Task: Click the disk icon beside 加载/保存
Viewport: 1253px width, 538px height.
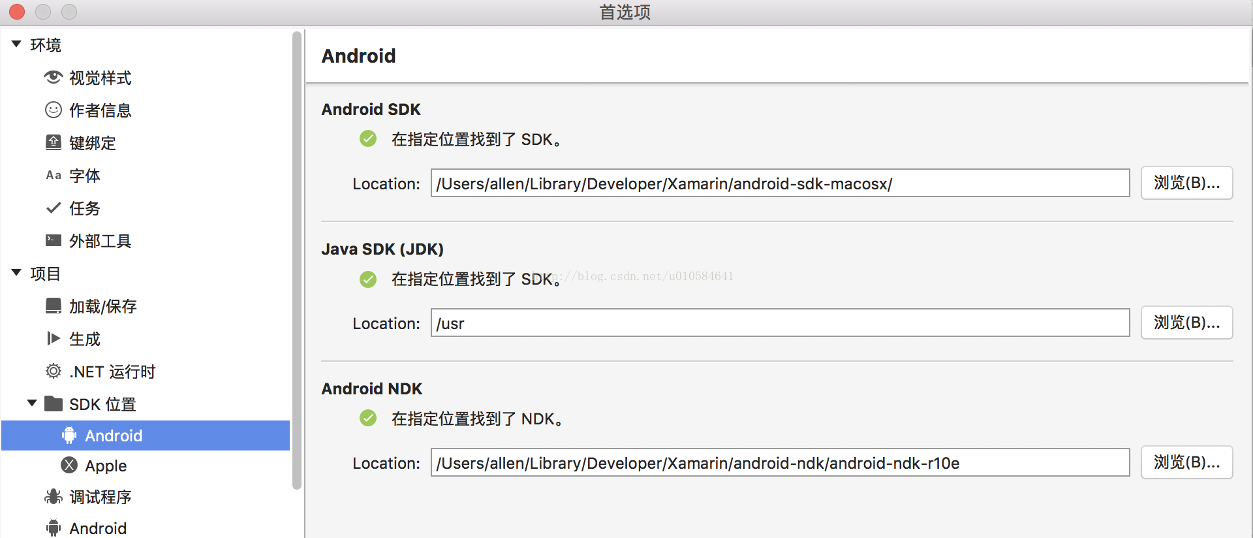Action: tap(54, 306)
